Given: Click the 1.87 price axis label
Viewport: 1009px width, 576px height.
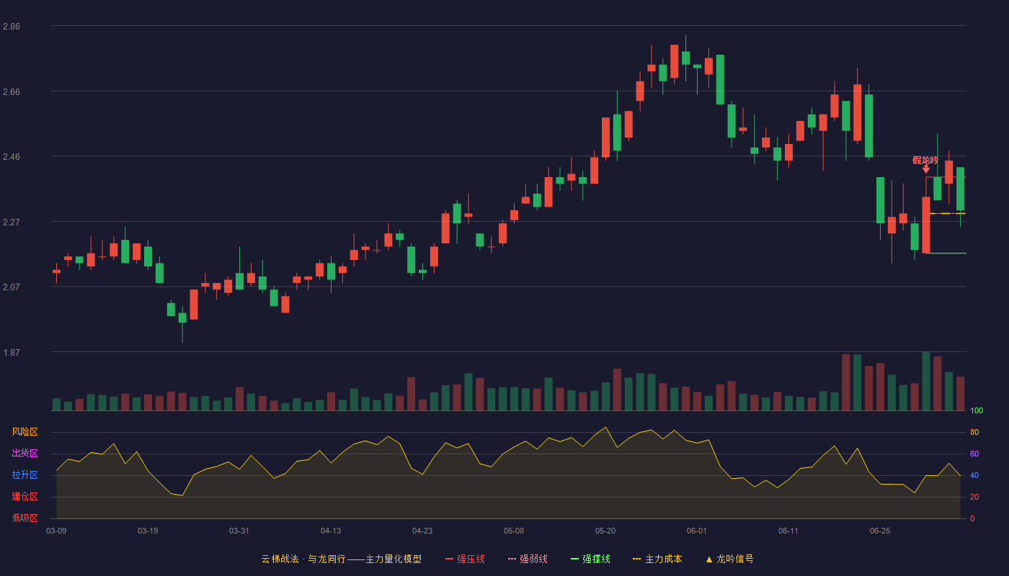Looking at the screenshot, I should point(12,353).
